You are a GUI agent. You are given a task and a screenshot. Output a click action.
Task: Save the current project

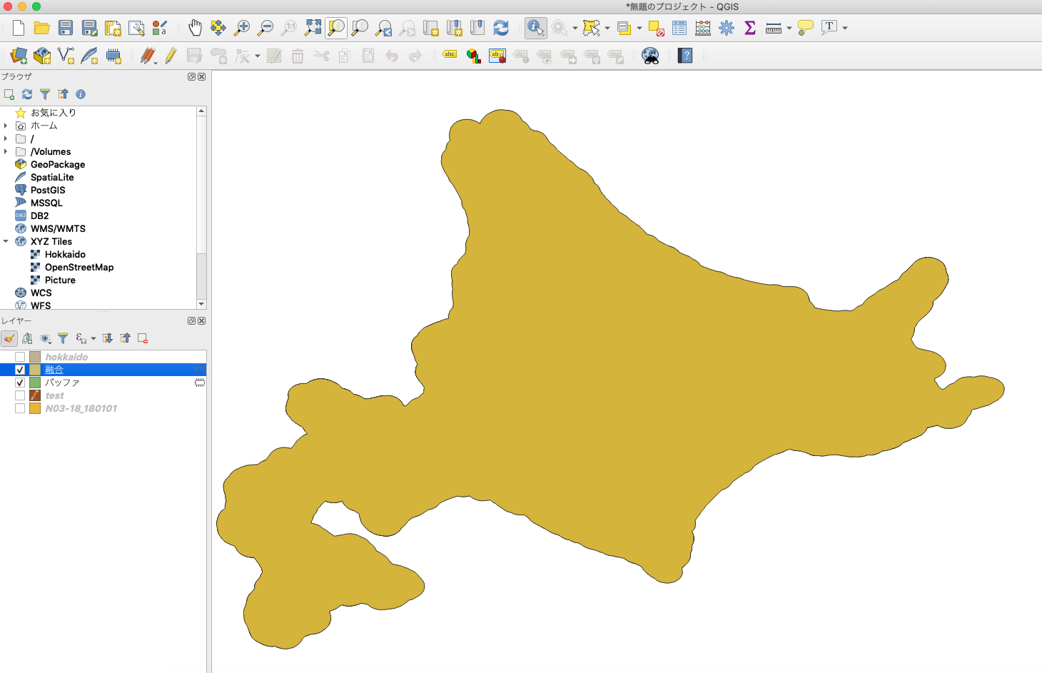[66, 28]
